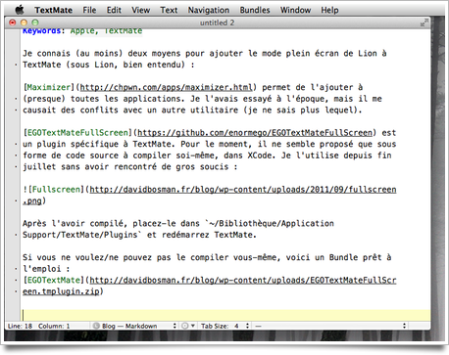This screenshot has height=355, width=449.
Task: Open the Bundles menu
Action: [x=255, y=10]
